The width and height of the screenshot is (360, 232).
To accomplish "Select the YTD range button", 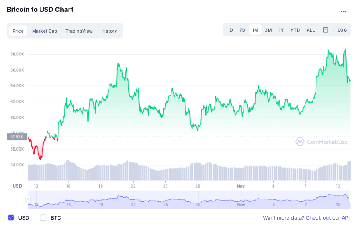I will pyautogui.click(x=295, y=30).
